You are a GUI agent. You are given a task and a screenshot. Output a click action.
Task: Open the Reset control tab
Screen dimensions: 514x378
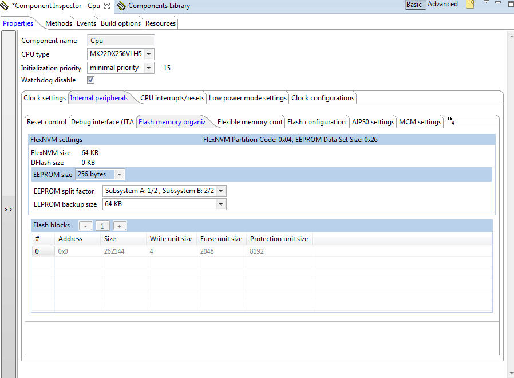[x=46, y=122]
